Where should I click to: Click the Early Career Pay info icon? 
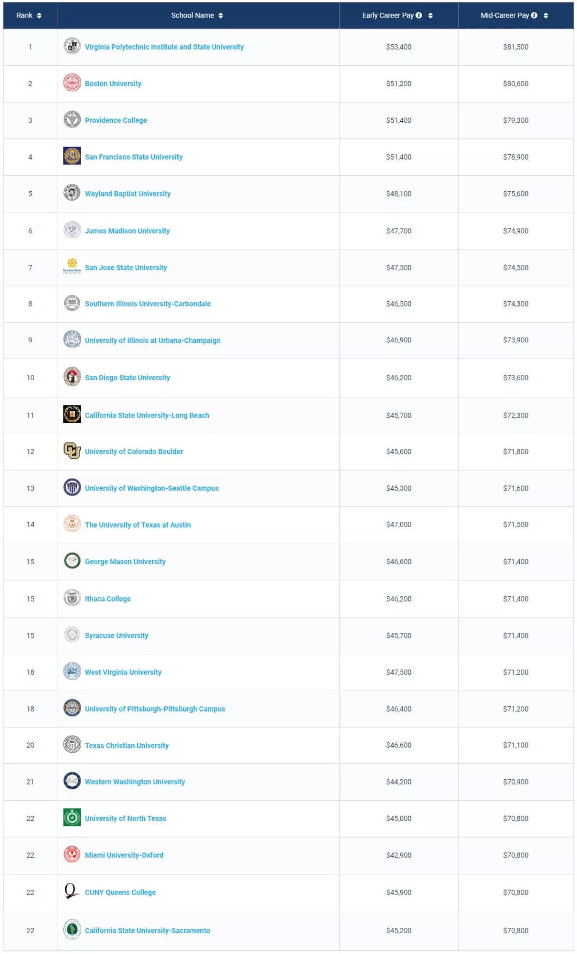[419, 15]
